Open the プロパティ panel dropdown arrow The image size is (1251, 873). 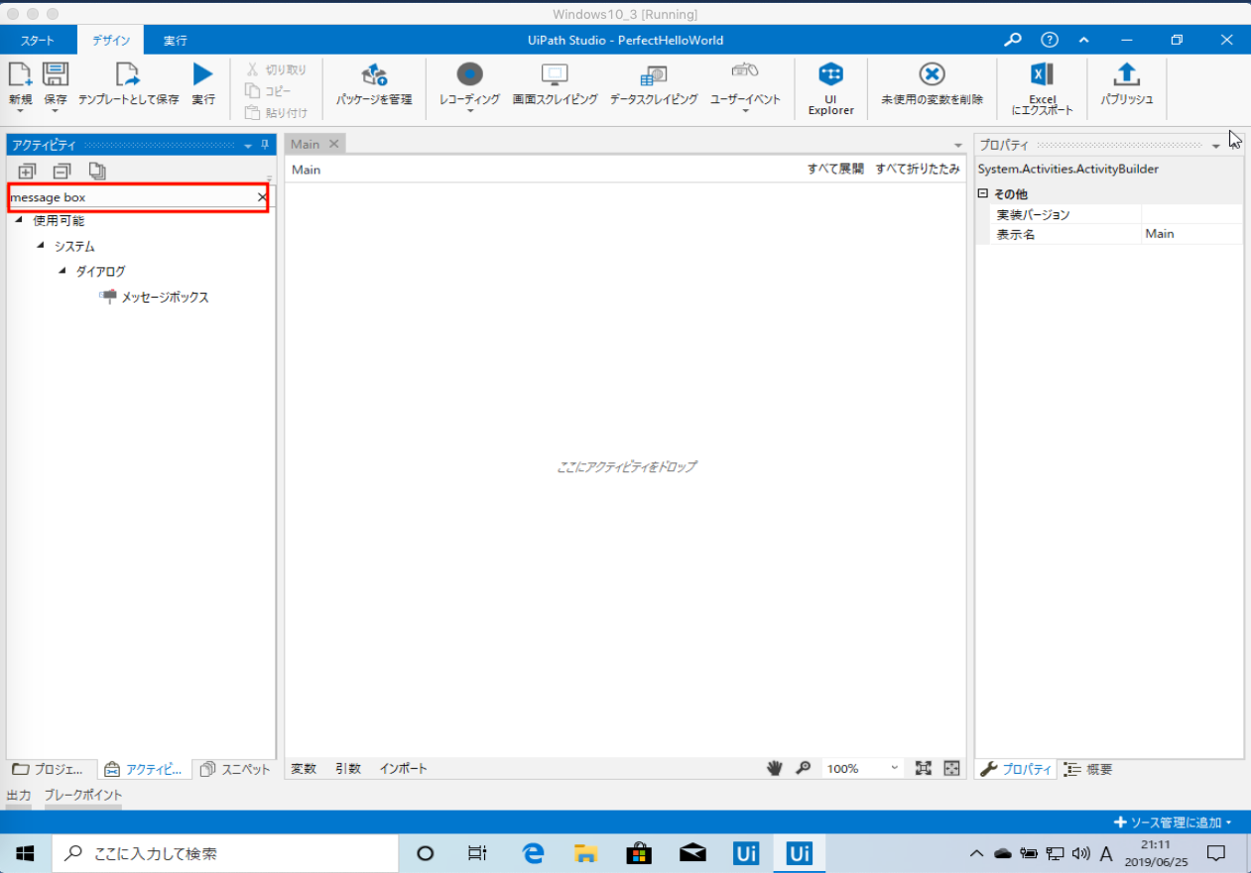[1216, 146]
